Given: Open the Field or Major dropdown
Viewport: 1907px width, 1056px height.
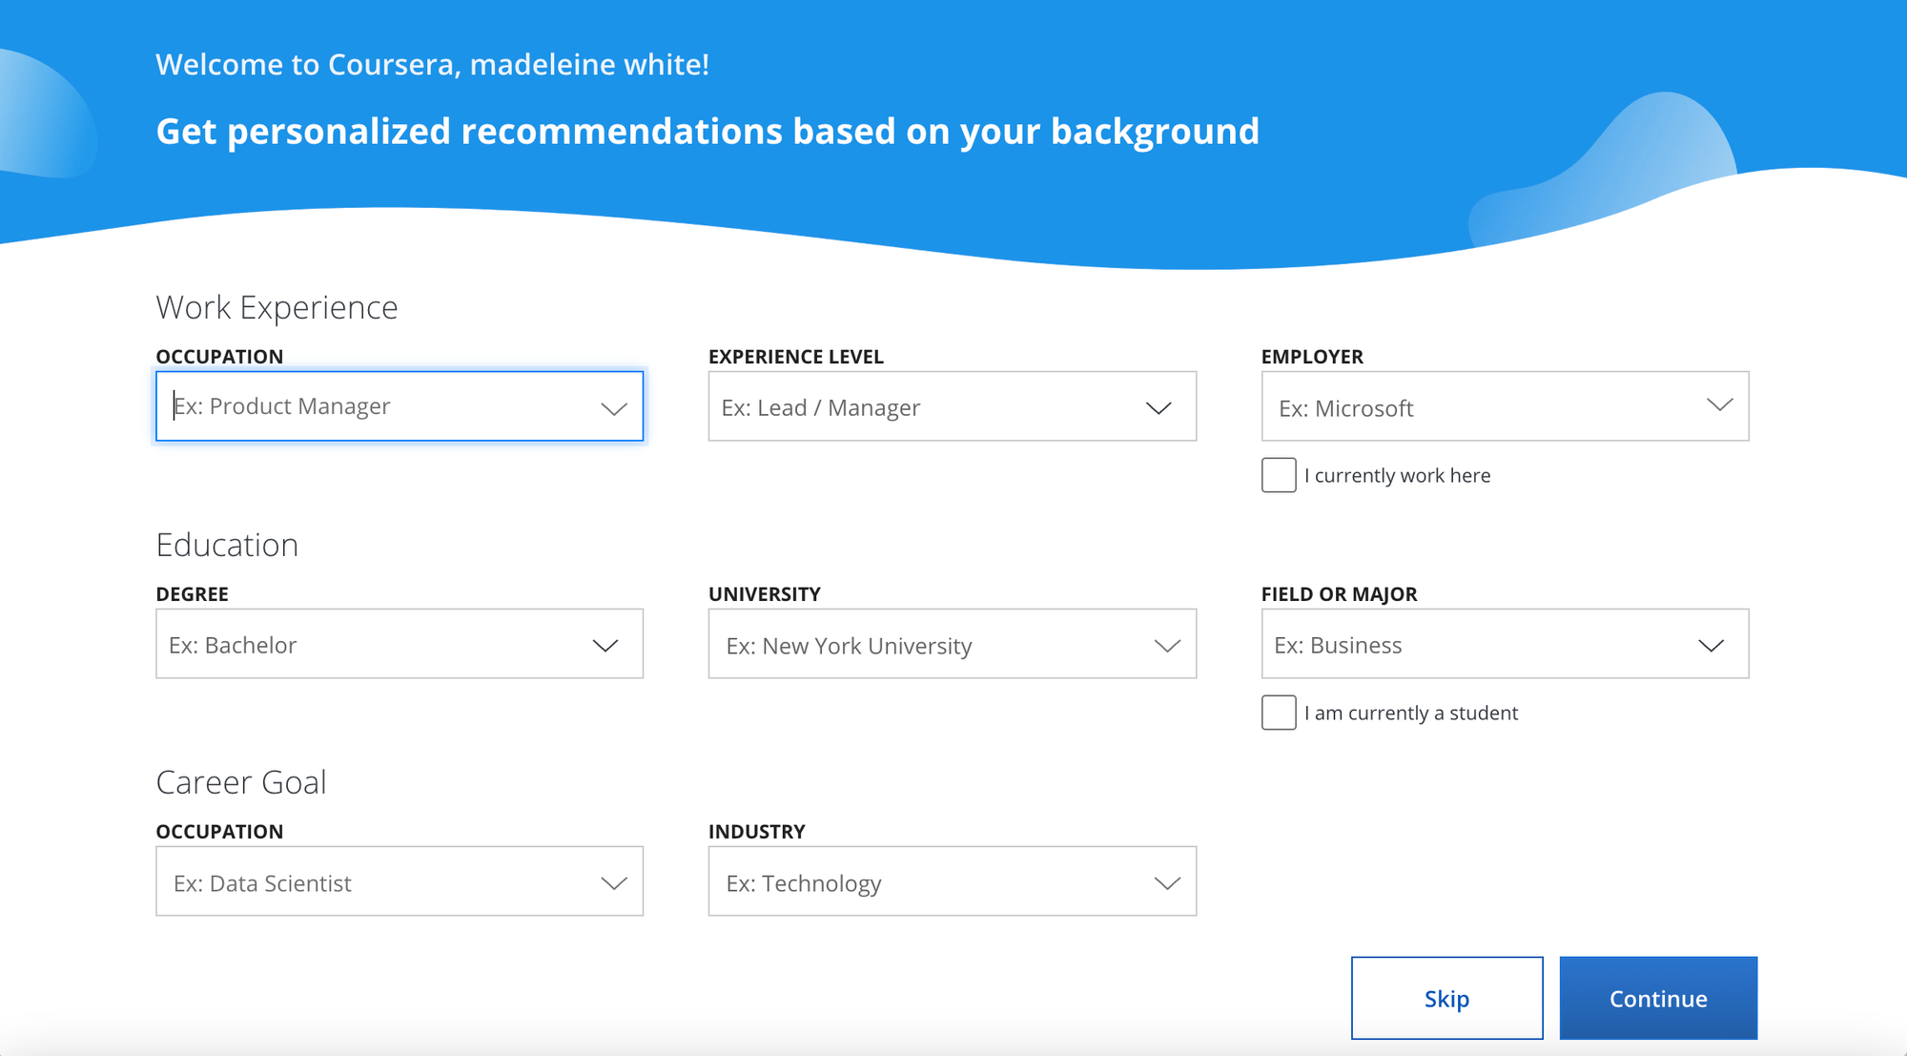Looking at the screenshot, I should 1712,645.
